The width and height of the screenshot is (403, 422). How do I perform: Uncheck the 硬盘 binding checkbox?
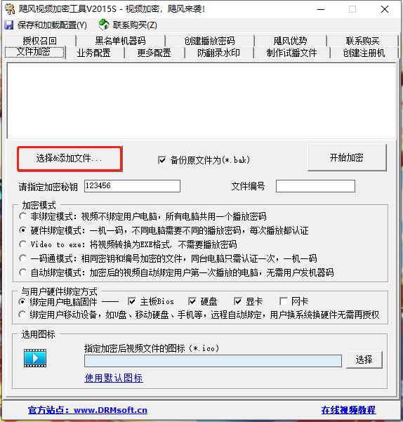pos(192,301)
